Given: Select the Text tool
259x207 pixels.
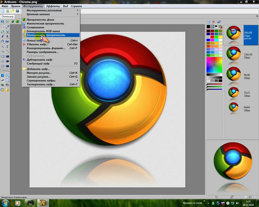Looking at the screenshot, I should tap(7, 47).
